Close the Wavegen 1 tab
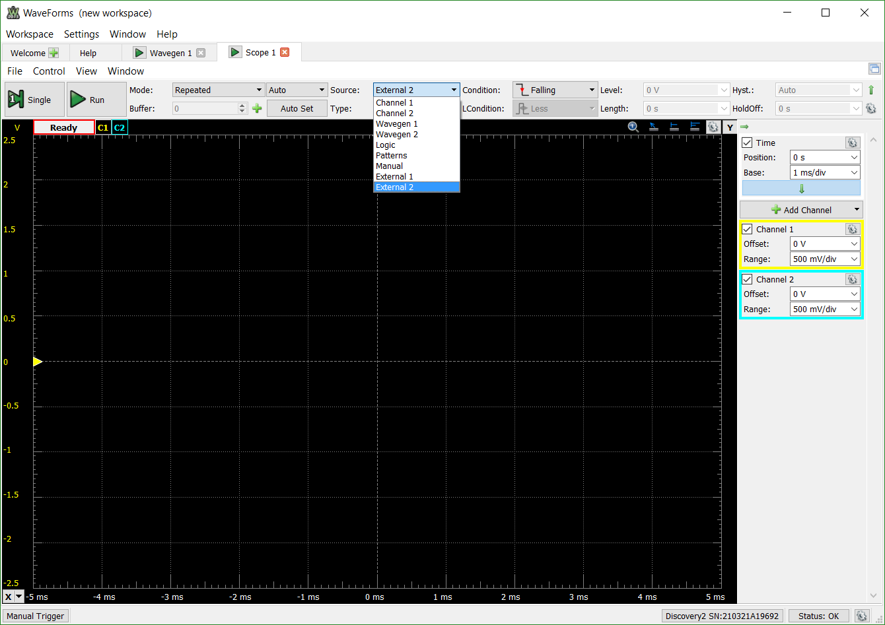 pos(201,53)
